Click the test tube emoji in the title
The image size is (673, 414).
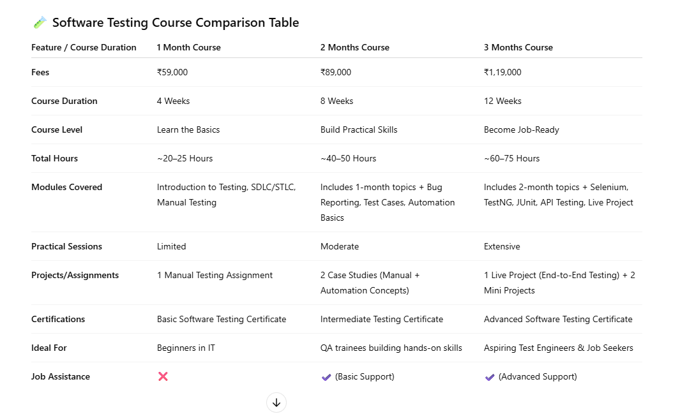tap(40, 22)
